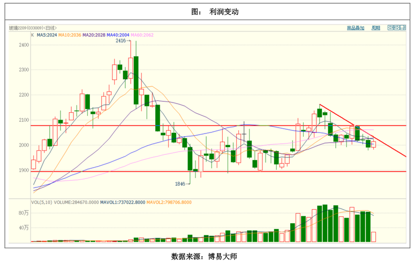Click the rightmost layout icon at top
Viewport: 415px width, 267px height.
pyautogui.click(x=404, y=28)
